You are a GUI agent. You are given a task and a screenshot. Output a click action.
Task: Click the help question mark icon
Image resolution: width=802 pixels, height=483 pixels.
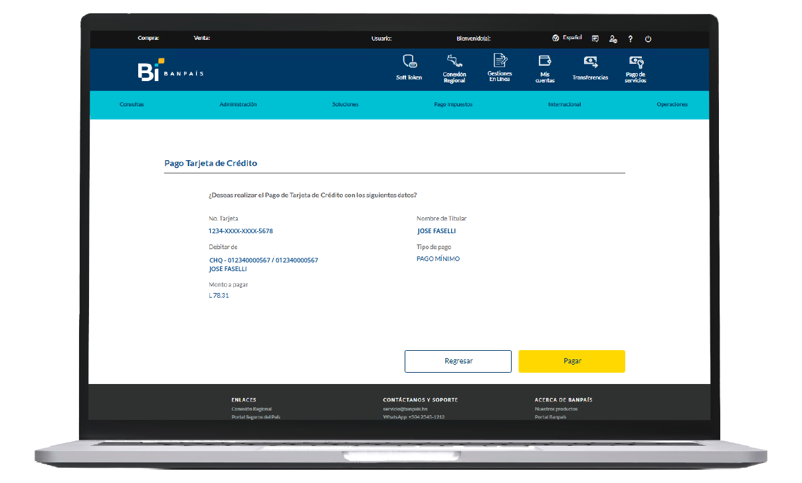coord(630,39)
